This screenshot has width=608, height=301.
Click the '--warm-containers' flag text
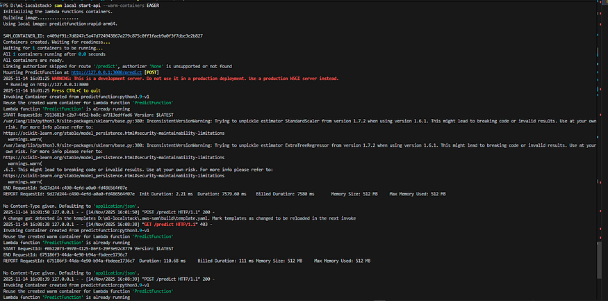click(x=125, y=6)
